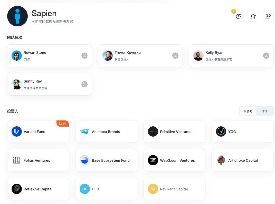Click the Base Ecosystem Fund logo
Viewport: 275px width, 204px height.
(x=85, y=160)
